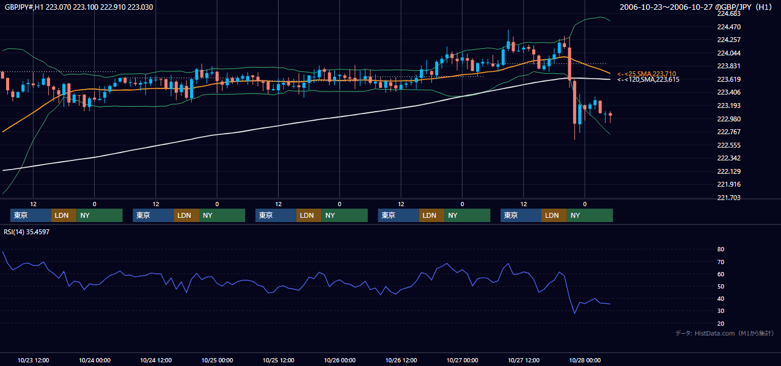The height and width of the screenshot is (366, 781).
Task: Select the NY session block above 10/28 00:00
Action: coord(590,215)
